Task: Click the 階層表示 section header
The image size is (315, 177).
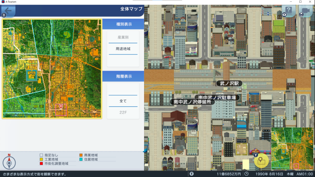Action: click(x=123, y=77)
